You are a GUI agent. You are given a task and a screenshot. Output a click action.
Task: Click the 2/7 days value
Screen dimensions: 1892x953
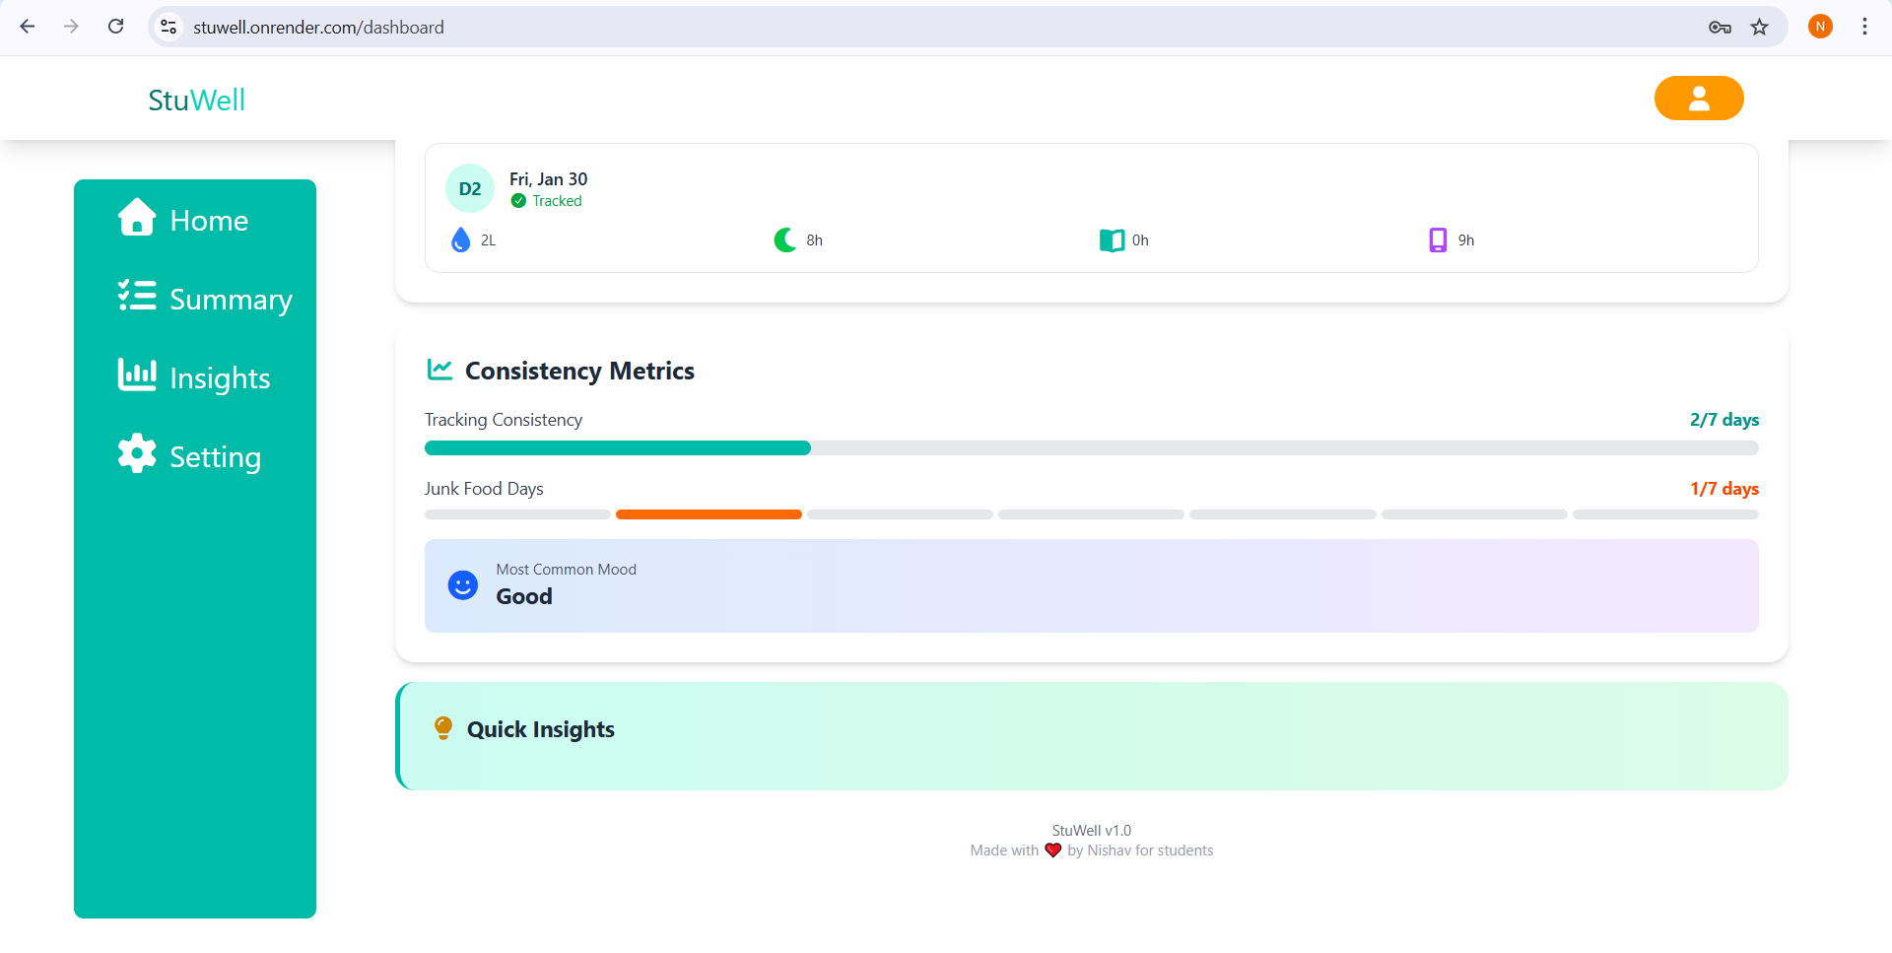click(1724, 420)
